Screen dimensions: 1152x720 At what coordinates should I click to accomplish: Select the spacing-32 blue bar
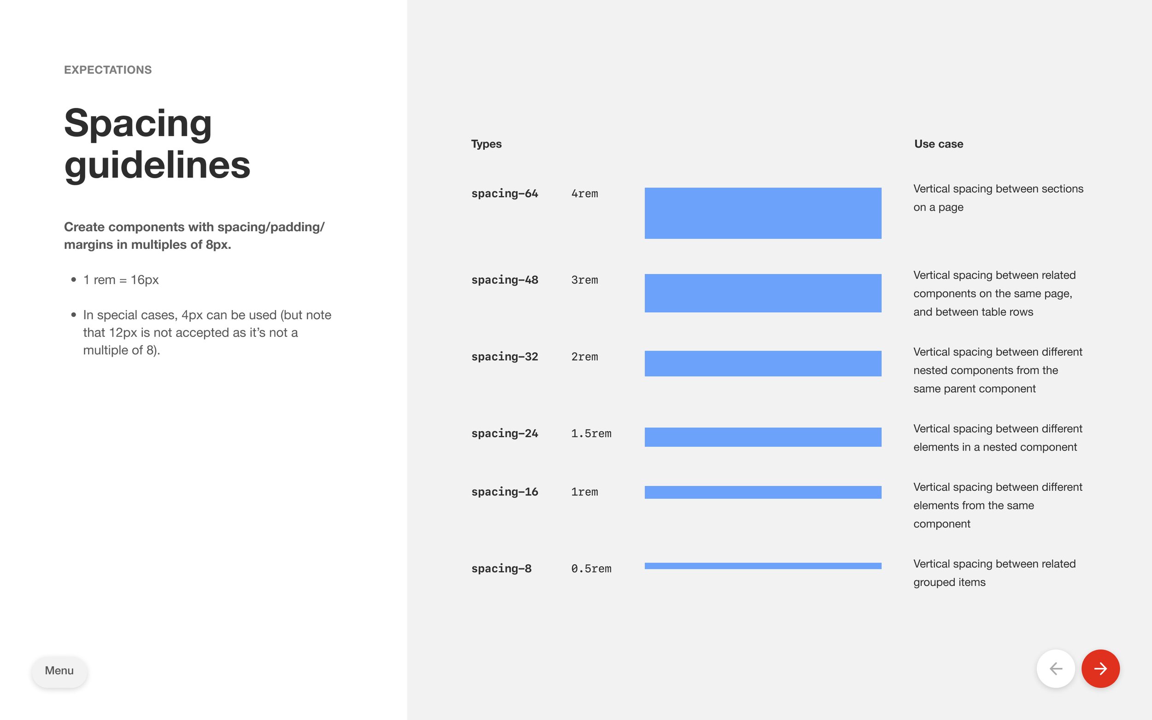pyautogui.click(x=762, y=363)
